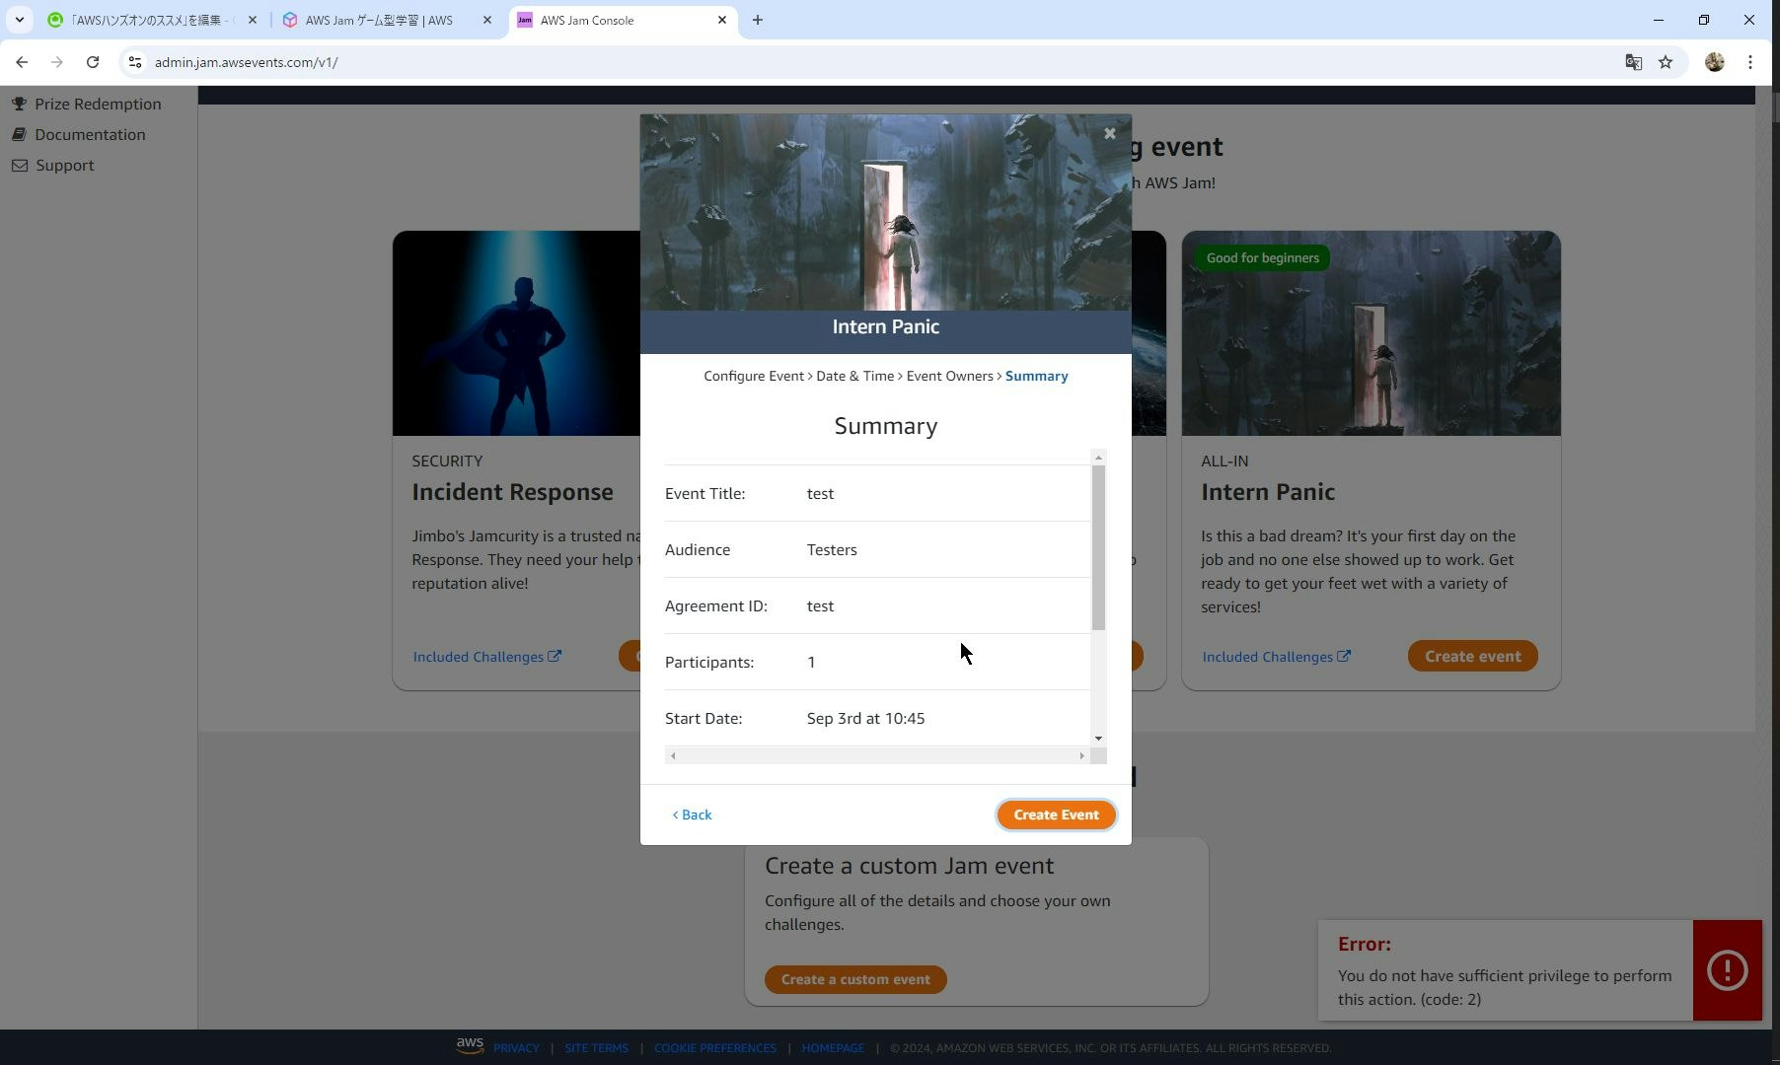Click the site information icon
The height and width of the screenshot is (1065, 1780).
click(x=135, y=62)
